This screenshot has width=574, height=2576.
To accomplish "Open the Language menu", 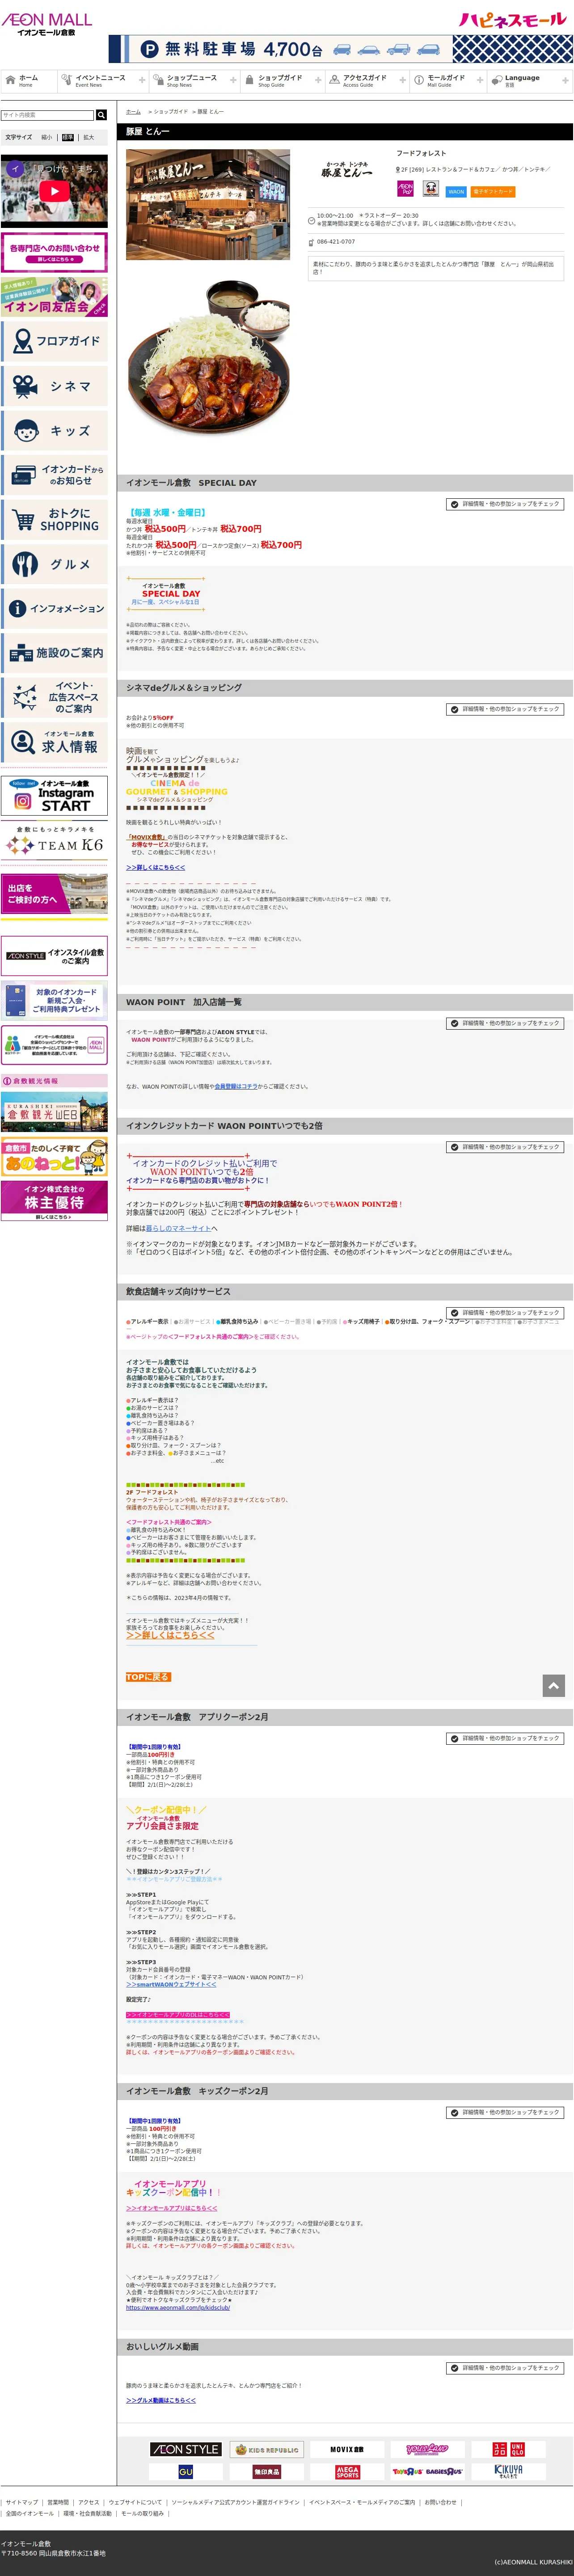I will (530, 80).
